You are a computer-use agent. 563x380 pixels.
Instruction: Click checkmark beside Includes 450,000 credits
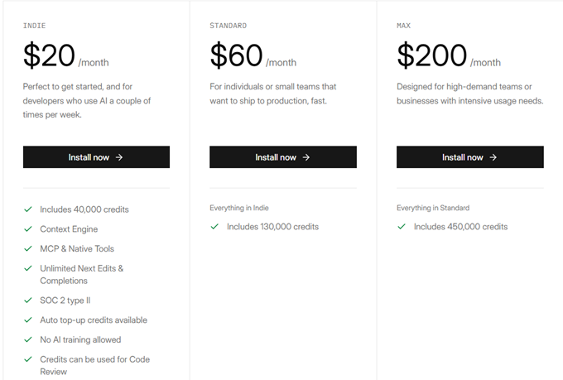point(402,226)
